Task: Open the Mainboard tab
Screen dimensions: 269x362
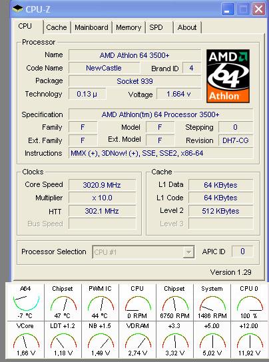Action: point(91,27)
